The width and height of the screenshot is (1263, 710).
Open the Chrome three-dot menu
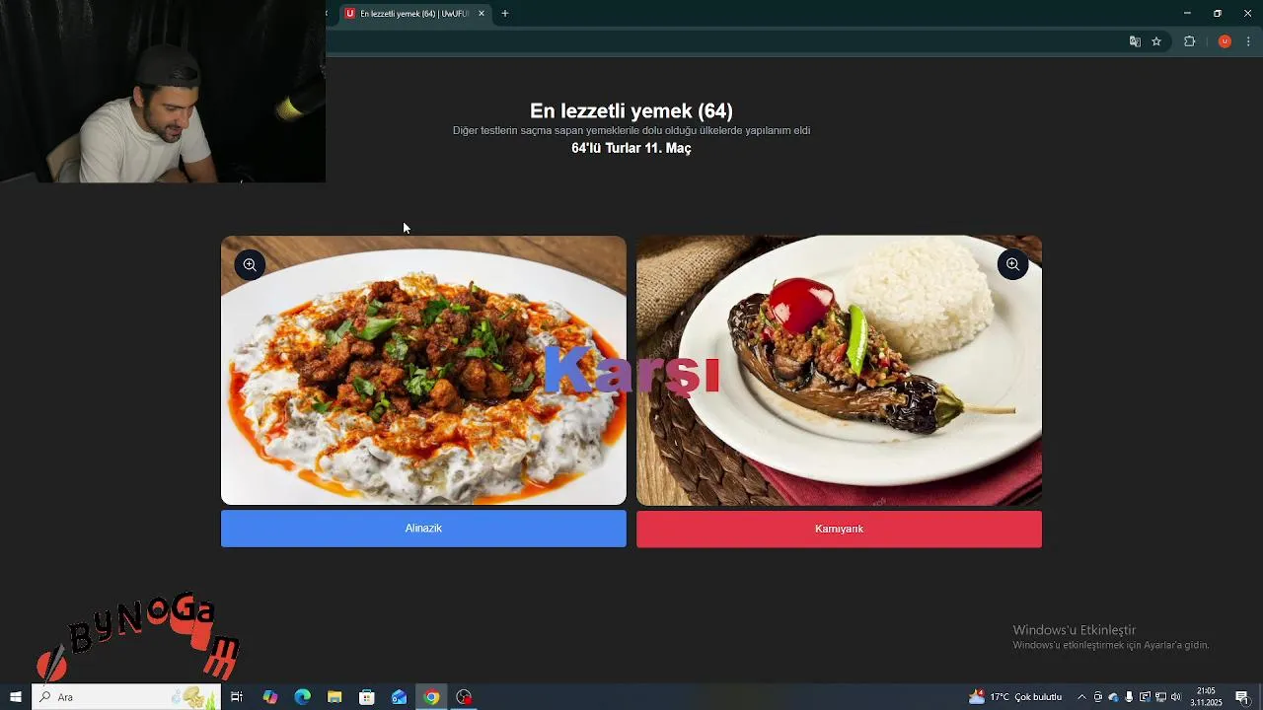click(x=1248, y=41)
